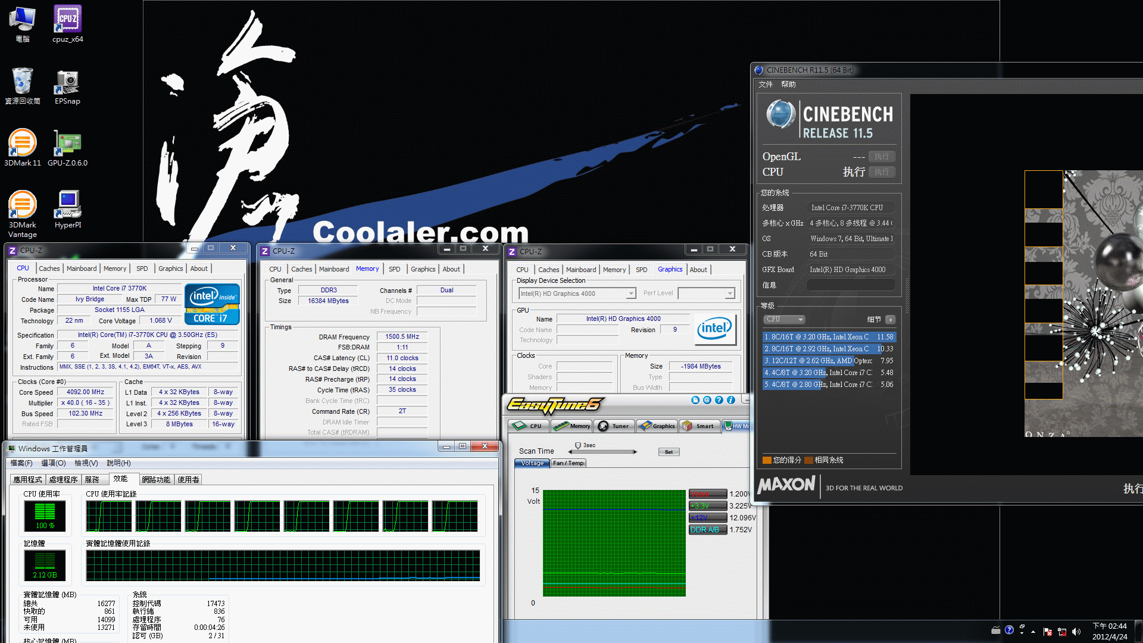This screenshot has height=643, width=1143.
Task: Click EasyTune6 @ website icon
Action: click(707, 400)
